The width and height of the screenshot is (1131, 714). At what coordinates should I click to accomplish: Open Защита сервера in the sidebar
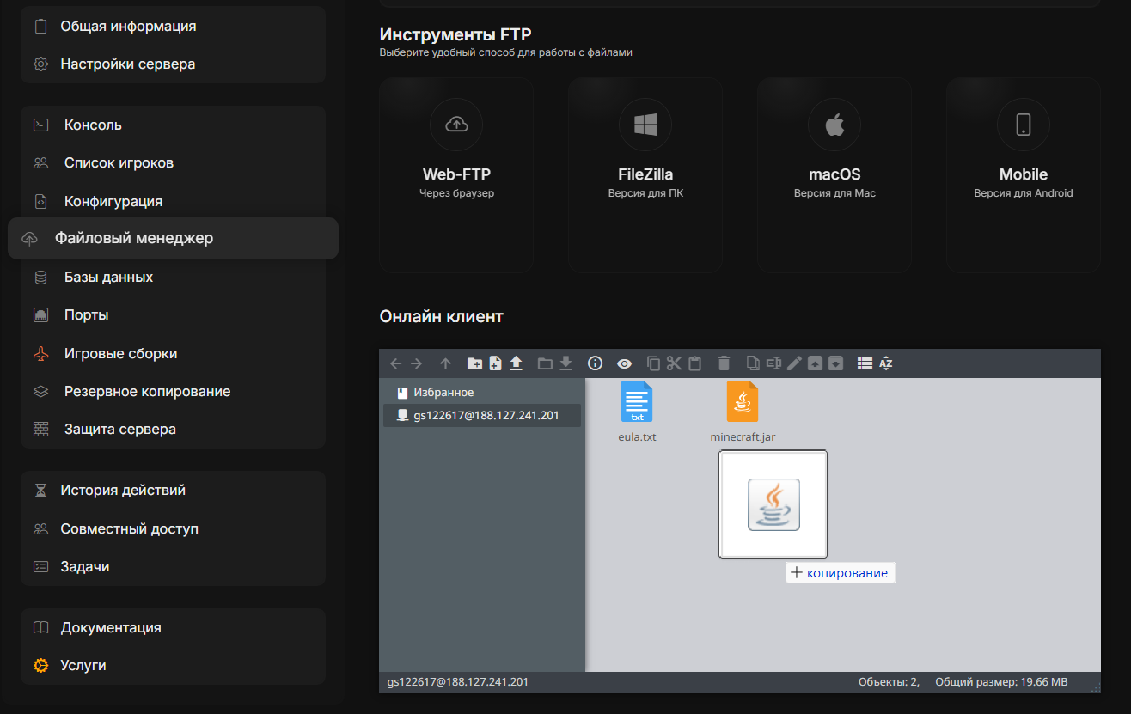pyautogui.click(x=173, y=429)
